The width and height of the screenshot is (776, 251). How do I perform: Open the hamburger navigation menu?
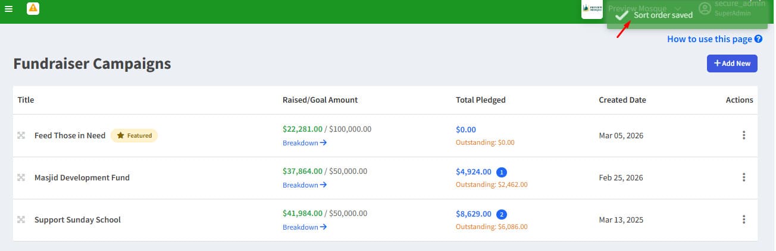[8, 8]
